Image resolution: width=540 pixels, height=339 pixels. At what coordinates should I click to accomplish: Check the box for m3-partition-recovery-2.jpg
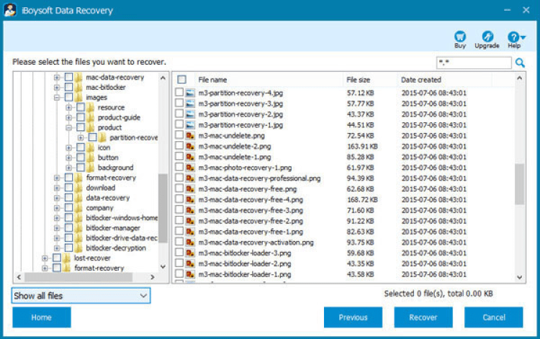179,114
